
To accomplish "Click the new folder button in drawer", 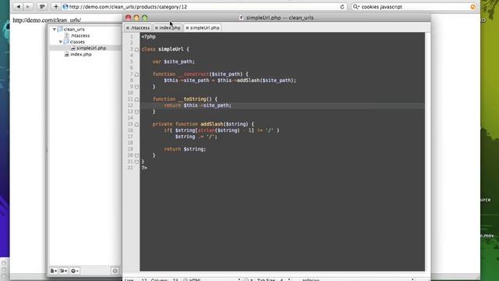I will 64,271.
